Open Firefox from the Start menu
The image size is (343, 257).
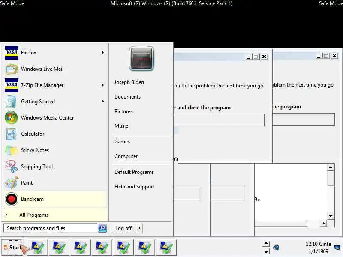pyautogui.click(x=55, y=53)
